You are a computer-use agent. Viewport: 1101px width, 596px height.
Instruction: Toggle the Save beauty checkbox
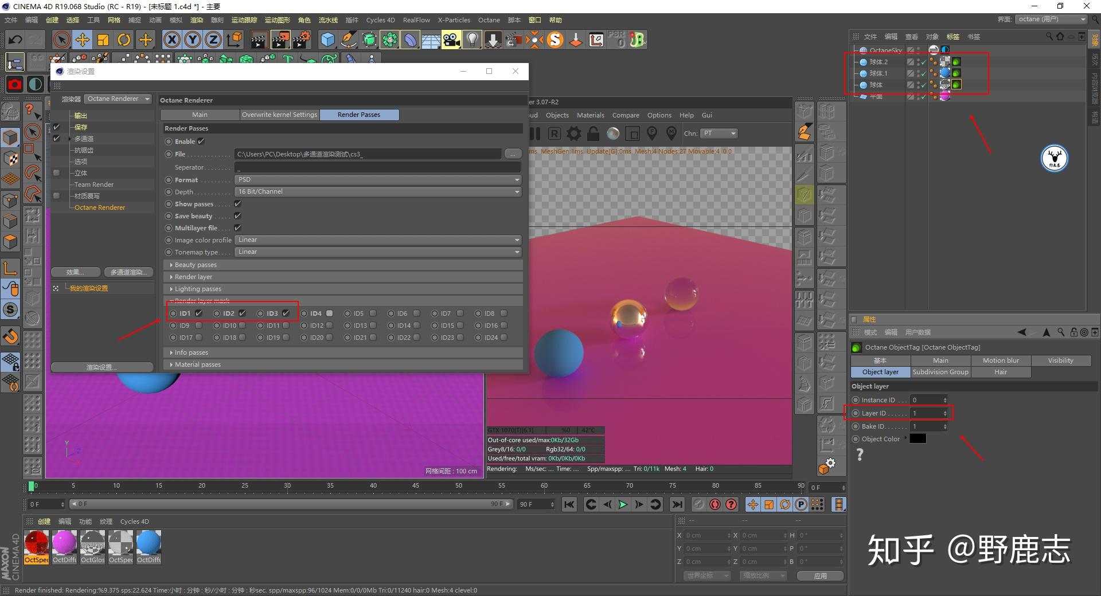click(237, 216)
